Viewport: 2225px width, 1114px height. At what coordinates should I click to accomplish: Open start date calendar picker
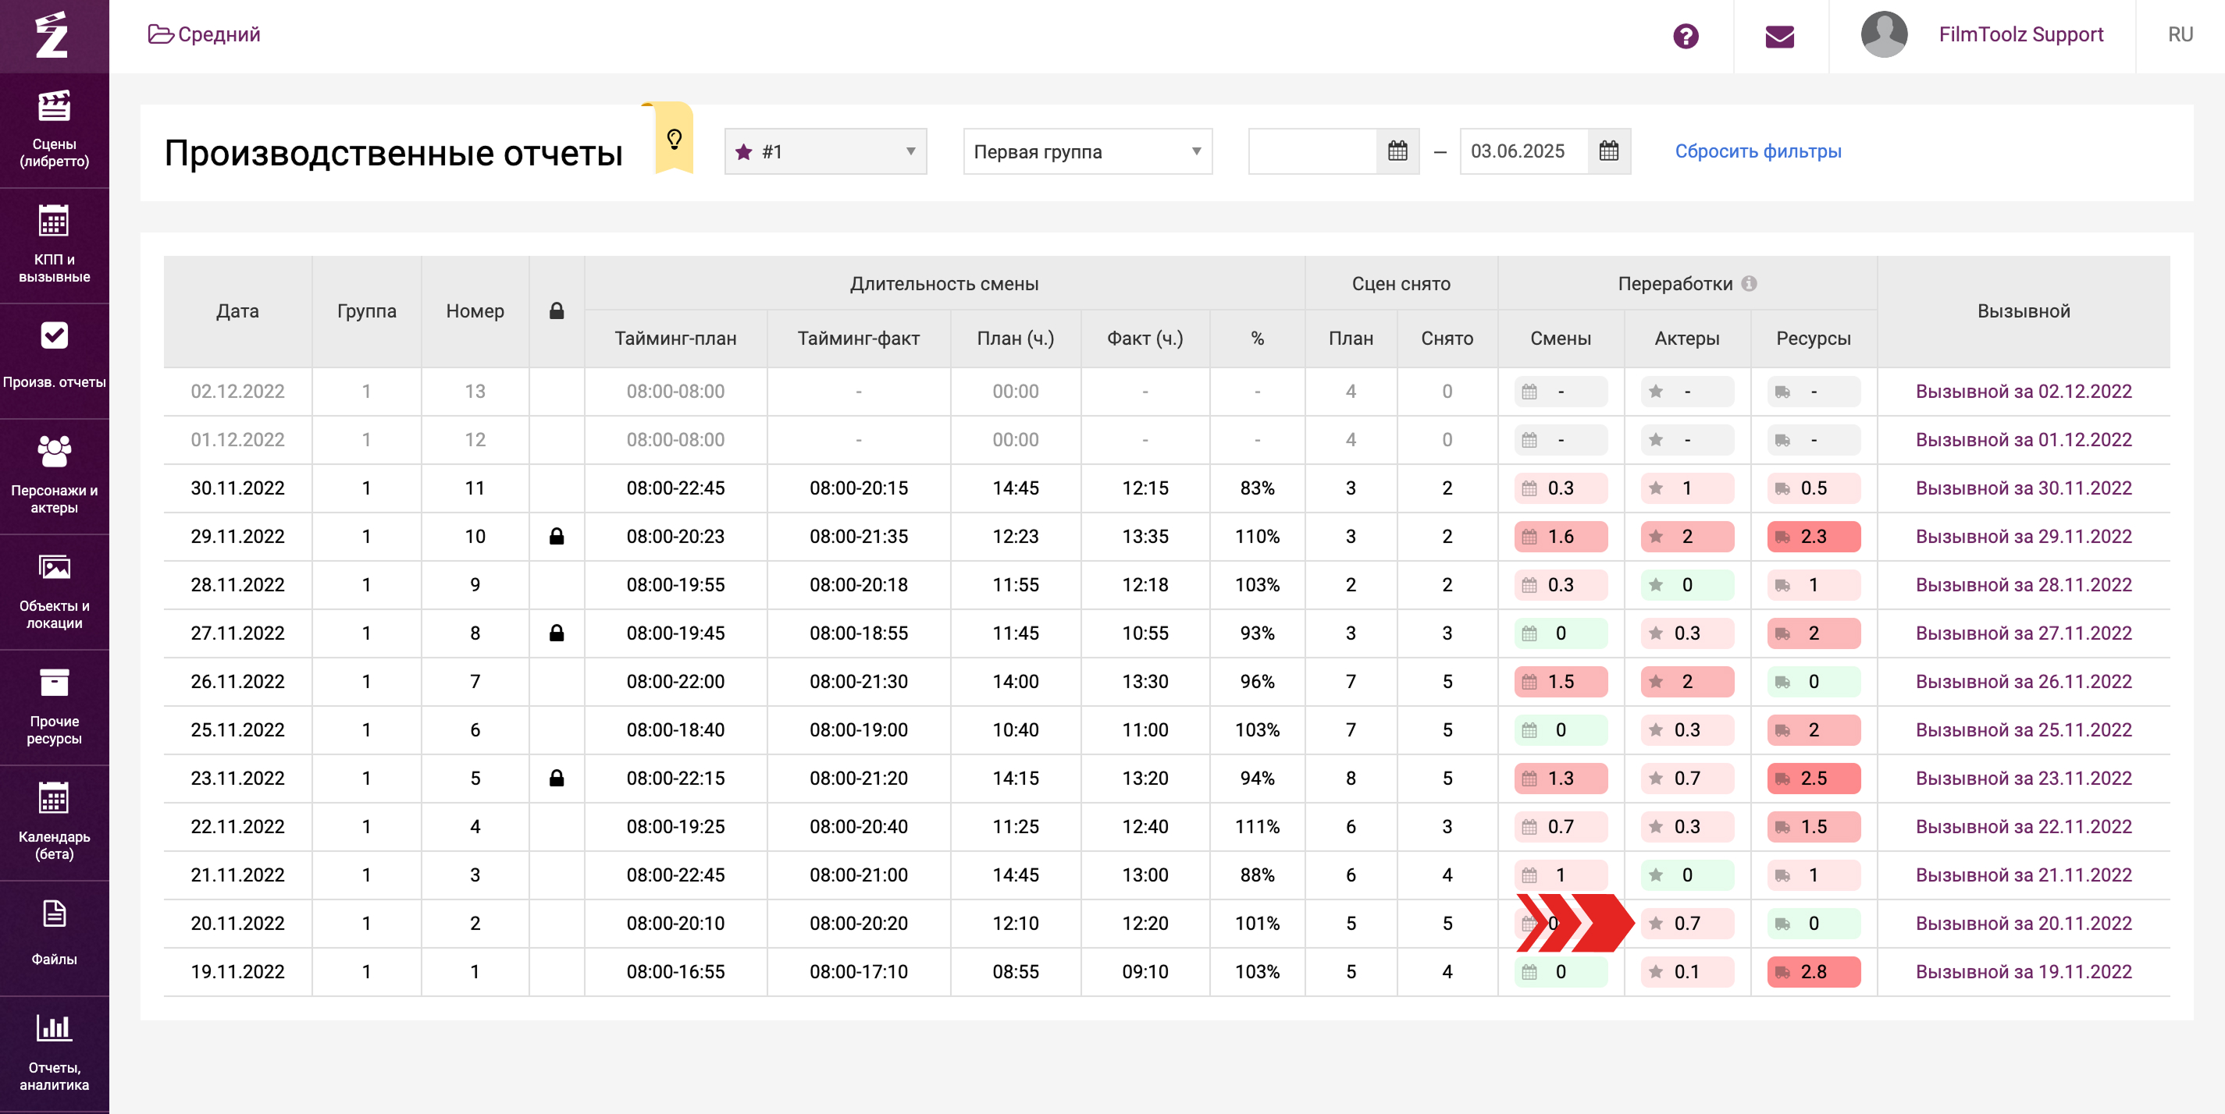tap(1397, 152)
